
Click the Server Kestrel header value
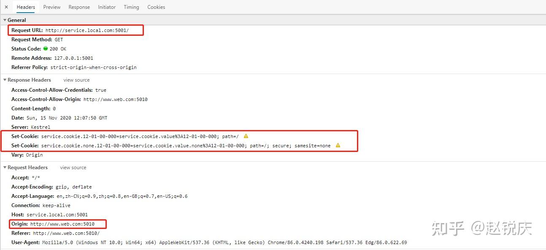tap(41, 127)
